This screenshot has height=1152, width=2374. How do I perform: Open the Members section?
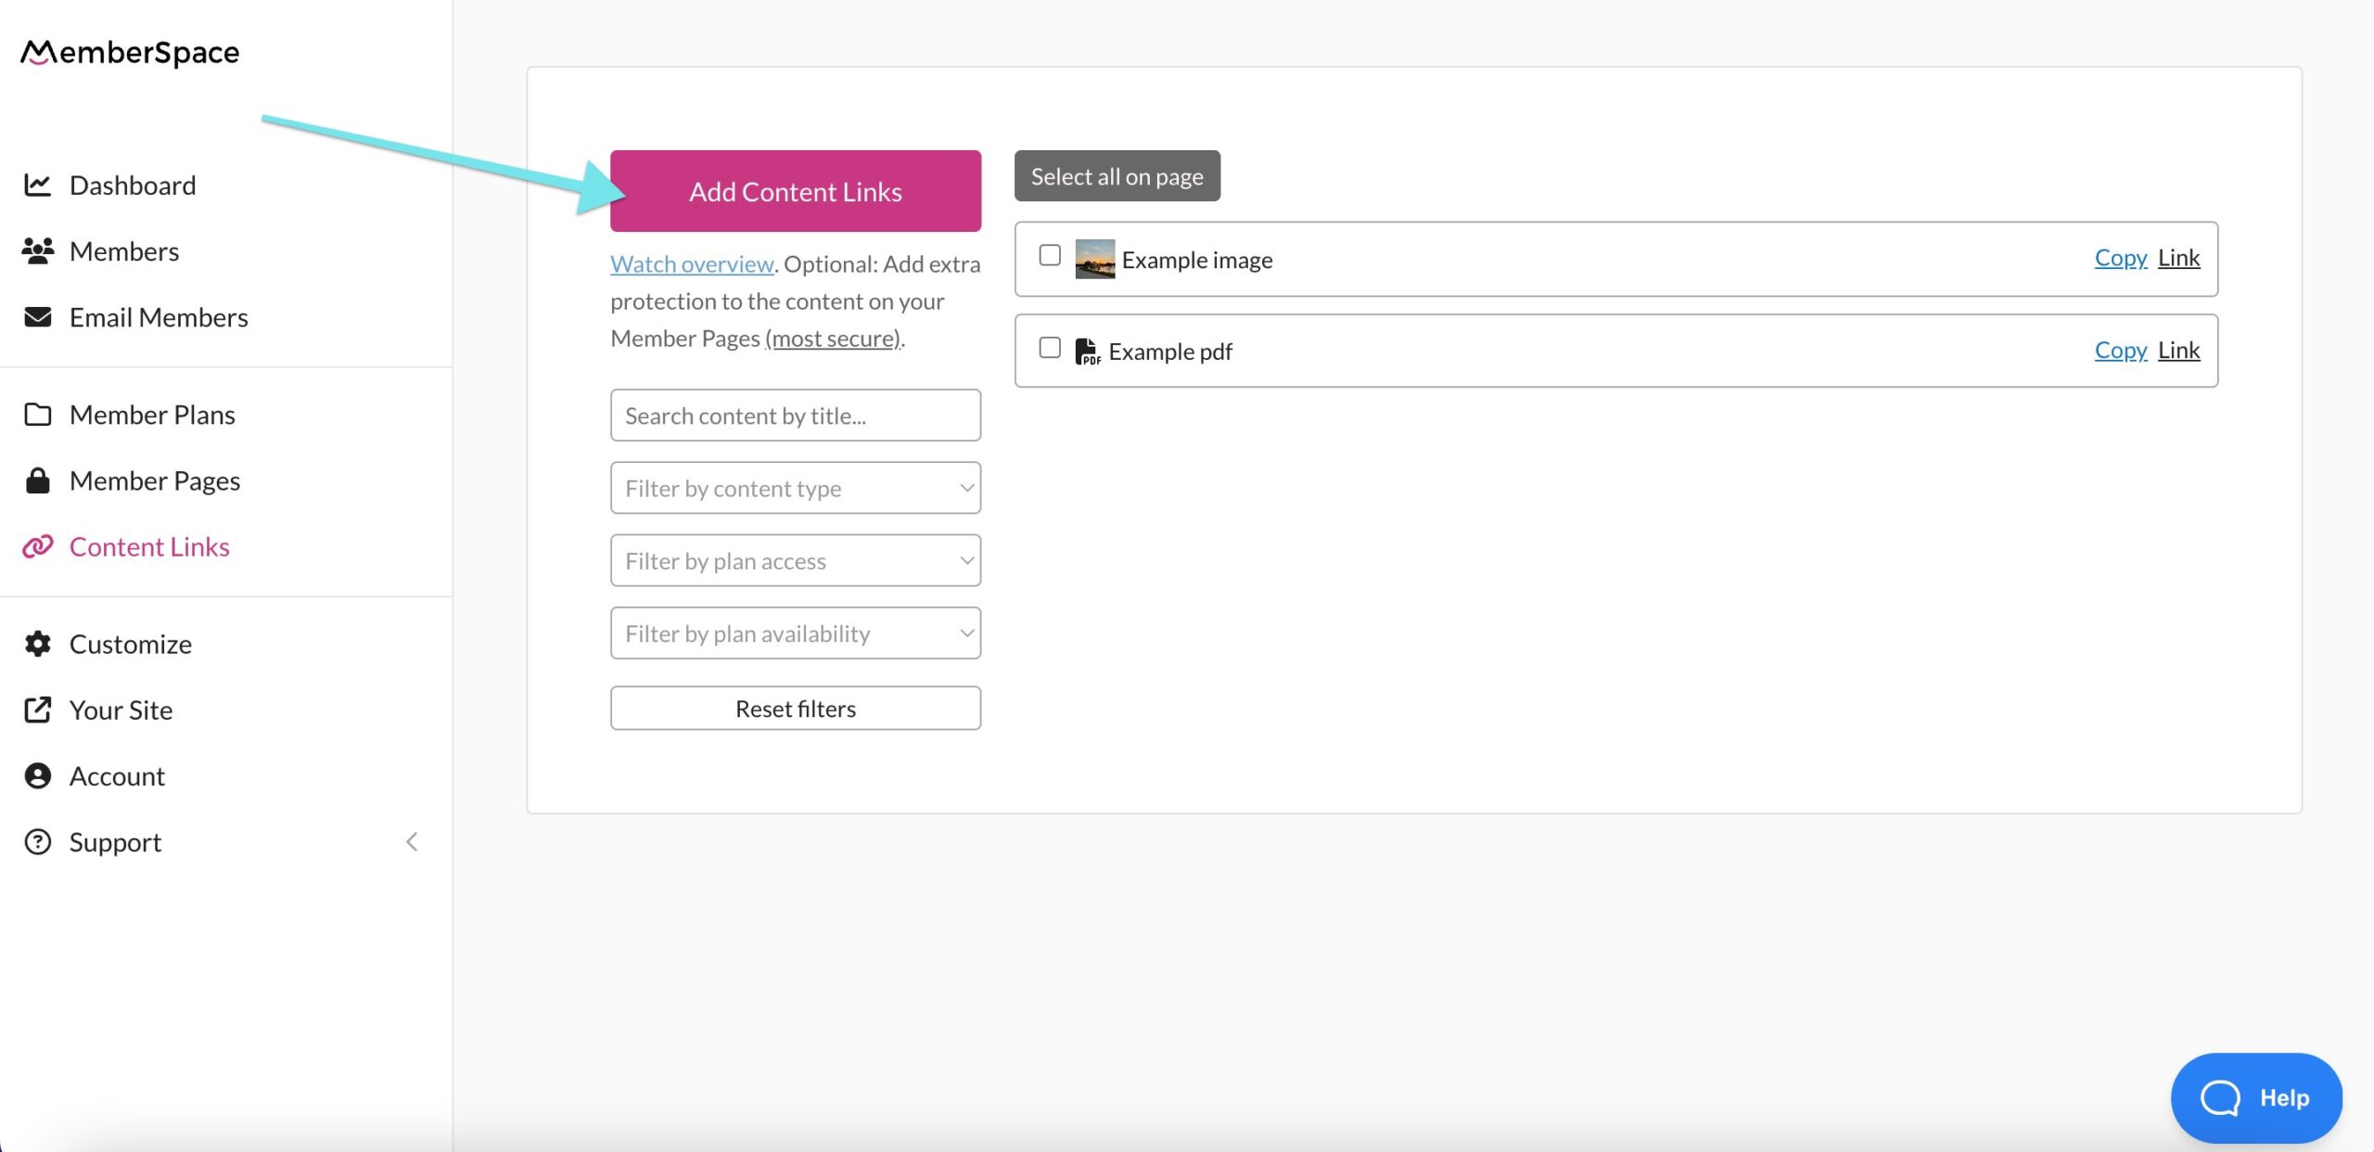(x=124, y=251)
